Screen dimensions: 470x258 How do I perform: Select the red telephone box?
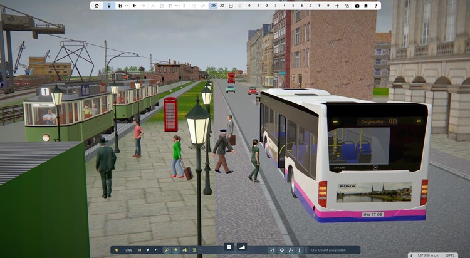(x=170, y=115)
